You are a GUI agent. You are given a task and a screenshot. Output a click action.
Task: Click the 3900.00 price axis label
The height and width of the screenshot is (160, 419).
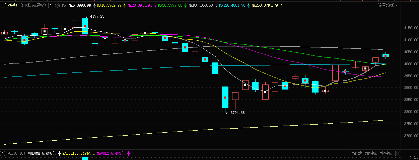pos(410,88)
